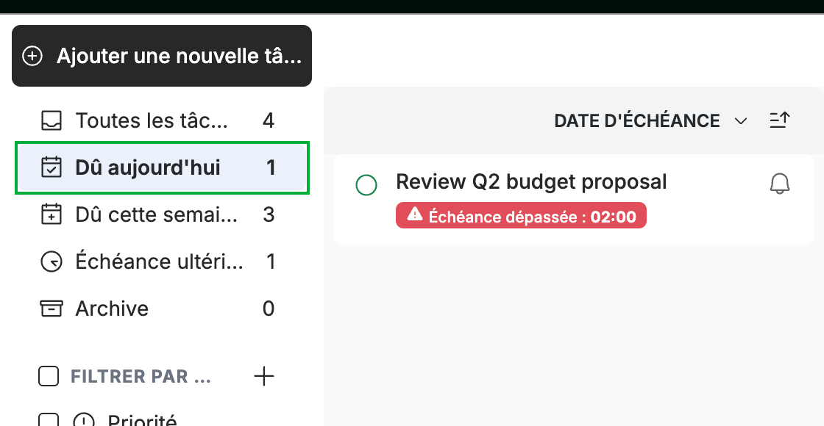Click the red Échéance dépassée badge
The width and height of the screenshot is (824, 426).
(521, 216)
